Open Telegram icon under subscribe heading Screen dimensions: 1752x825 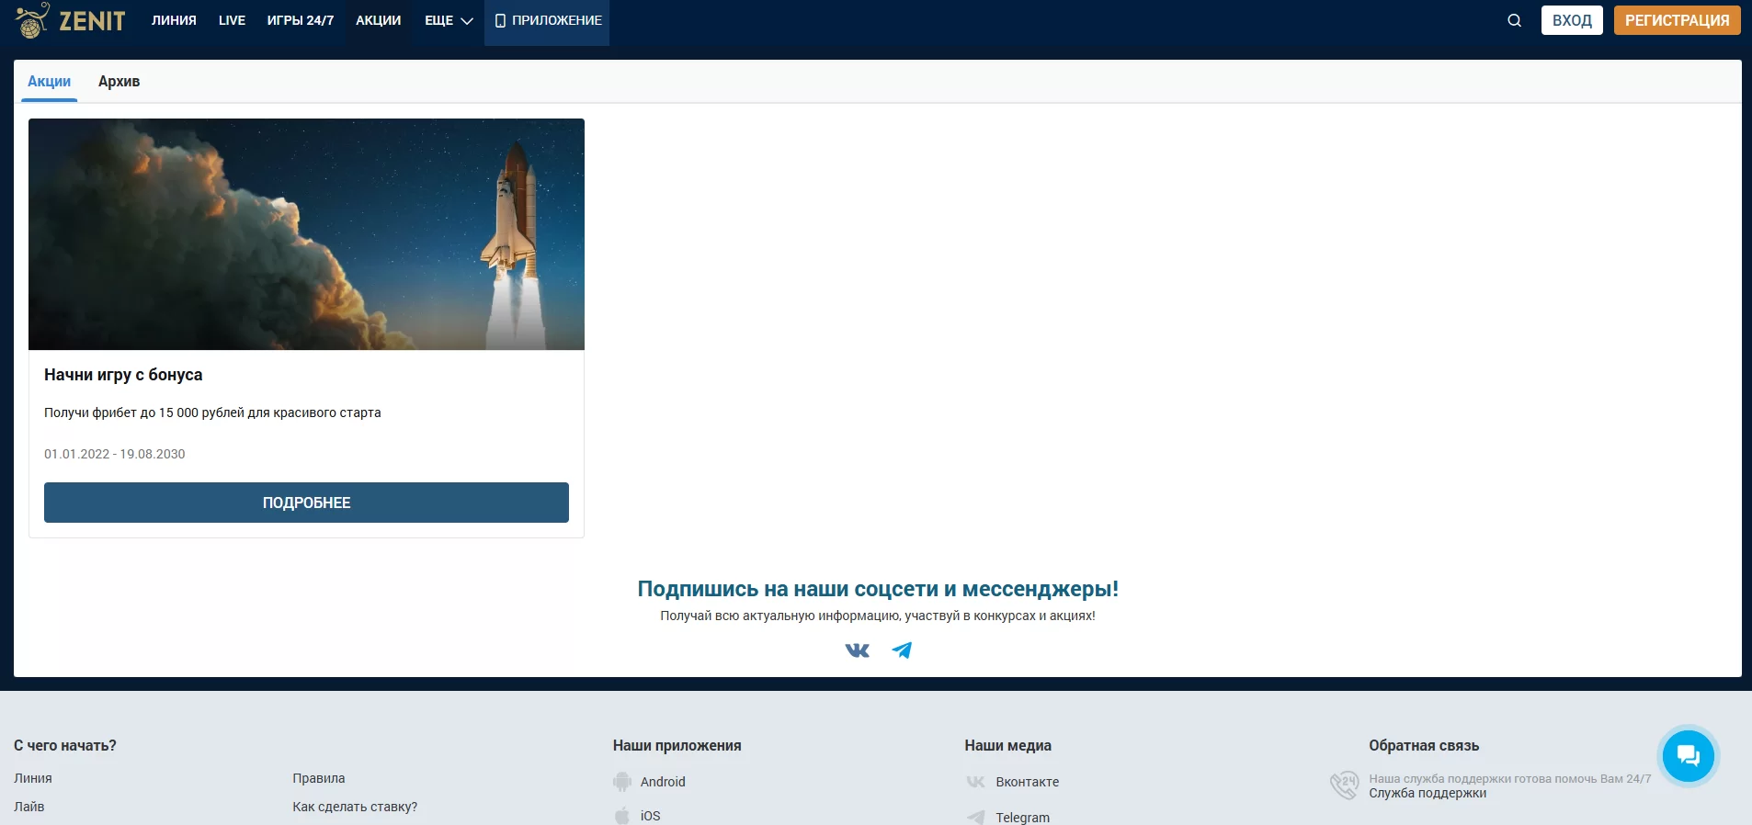902,650
